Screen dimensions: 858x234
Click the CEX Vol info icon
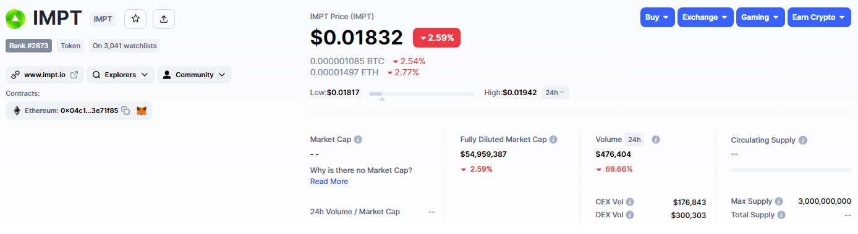click(630, 202)
